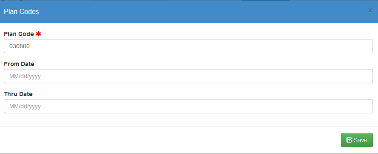The image size is (378, 154).
Task: Select the From Date input field
Action: [188, 76]
